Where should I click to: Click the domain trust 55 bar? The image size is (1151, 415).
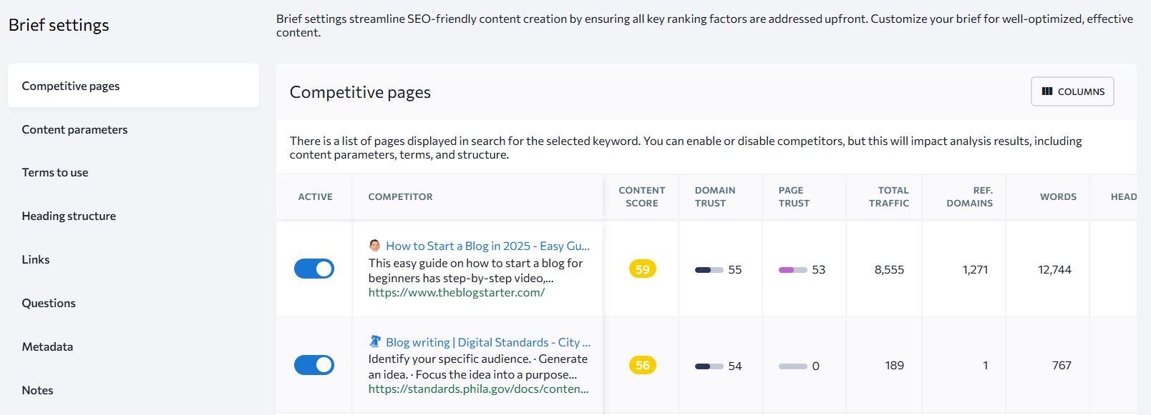coord(709,270)
